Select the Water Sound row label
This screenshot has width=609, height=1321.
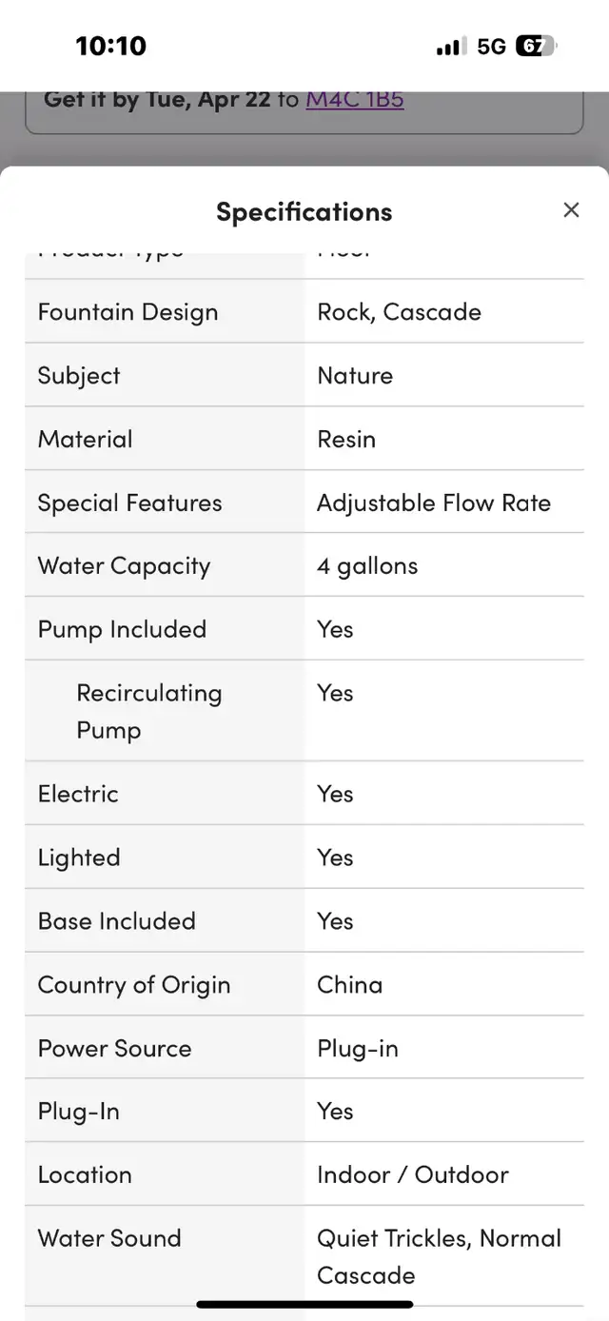(x=109, y=1238)
